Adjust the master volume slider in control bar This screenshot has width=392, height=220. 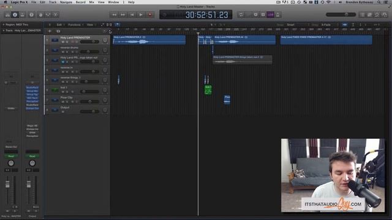[x=341, y=15]
